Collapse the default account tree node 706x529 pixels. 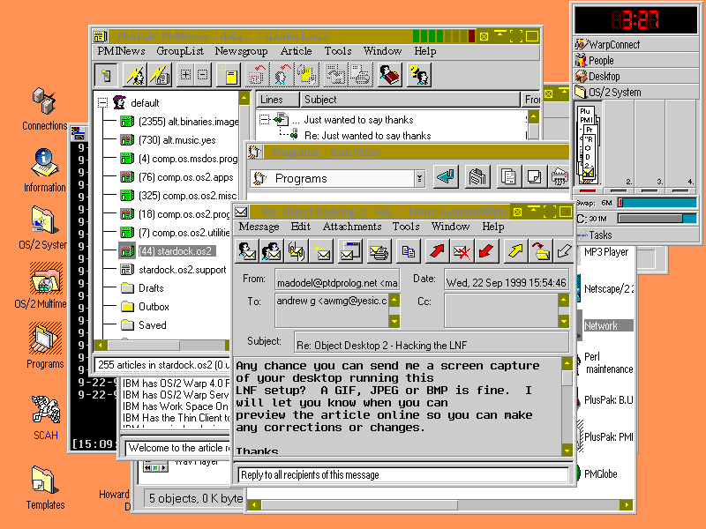pos(103,103)
